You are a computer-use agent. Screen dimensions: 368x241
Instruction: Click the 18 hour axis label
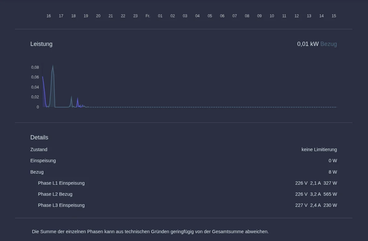click(x=74, y=16)
